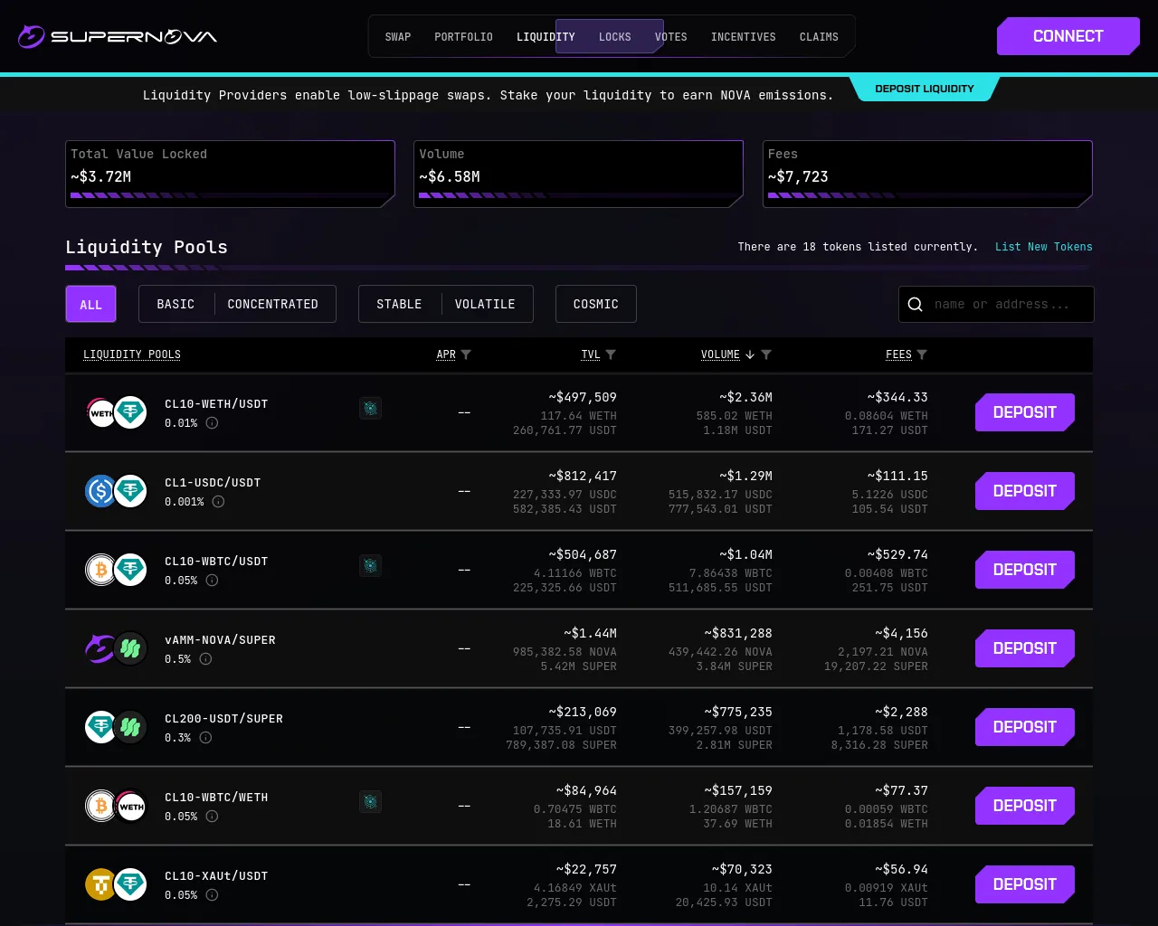Sort by the VOLUME column header
The height and width of the screenshot is (926, 1158).
click(720, 354)
